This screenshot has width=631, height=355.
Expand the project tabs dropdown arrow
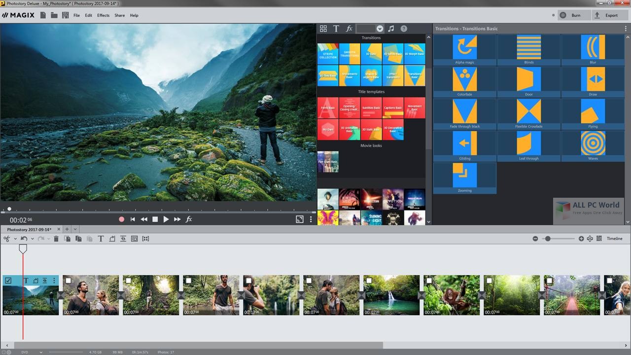point(75,229)
